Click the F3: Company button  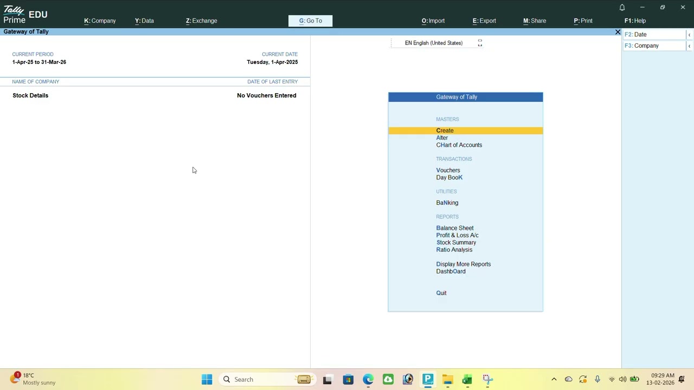click(654, 46)
